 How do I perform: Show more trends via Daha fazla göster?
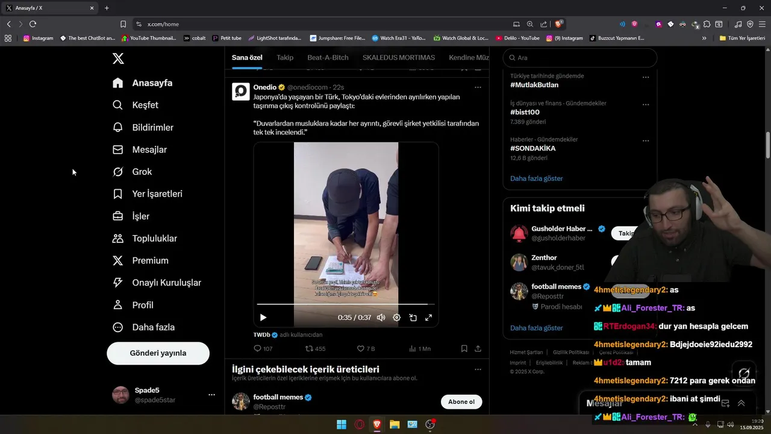pos(536,178)
